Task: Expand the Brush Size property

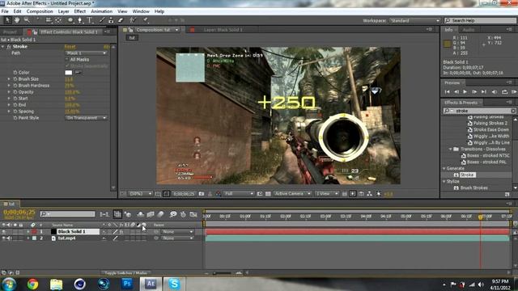Action: 9,79
